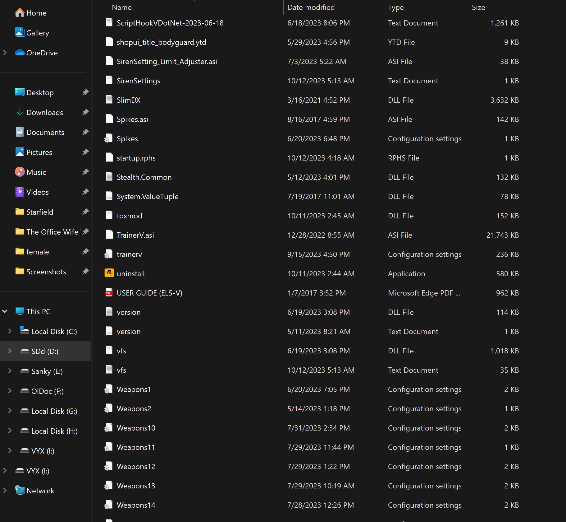This screenshot has width=566, height=522.
Task: Click the pin icon next to Desktop
Action: [x=85, y=92]
